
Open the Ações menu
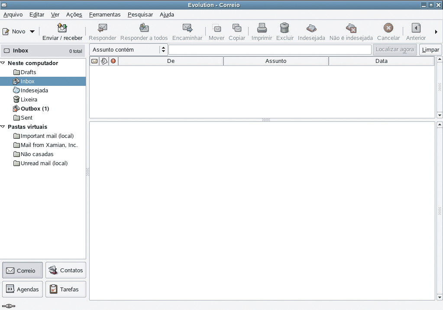click(74, 14)
